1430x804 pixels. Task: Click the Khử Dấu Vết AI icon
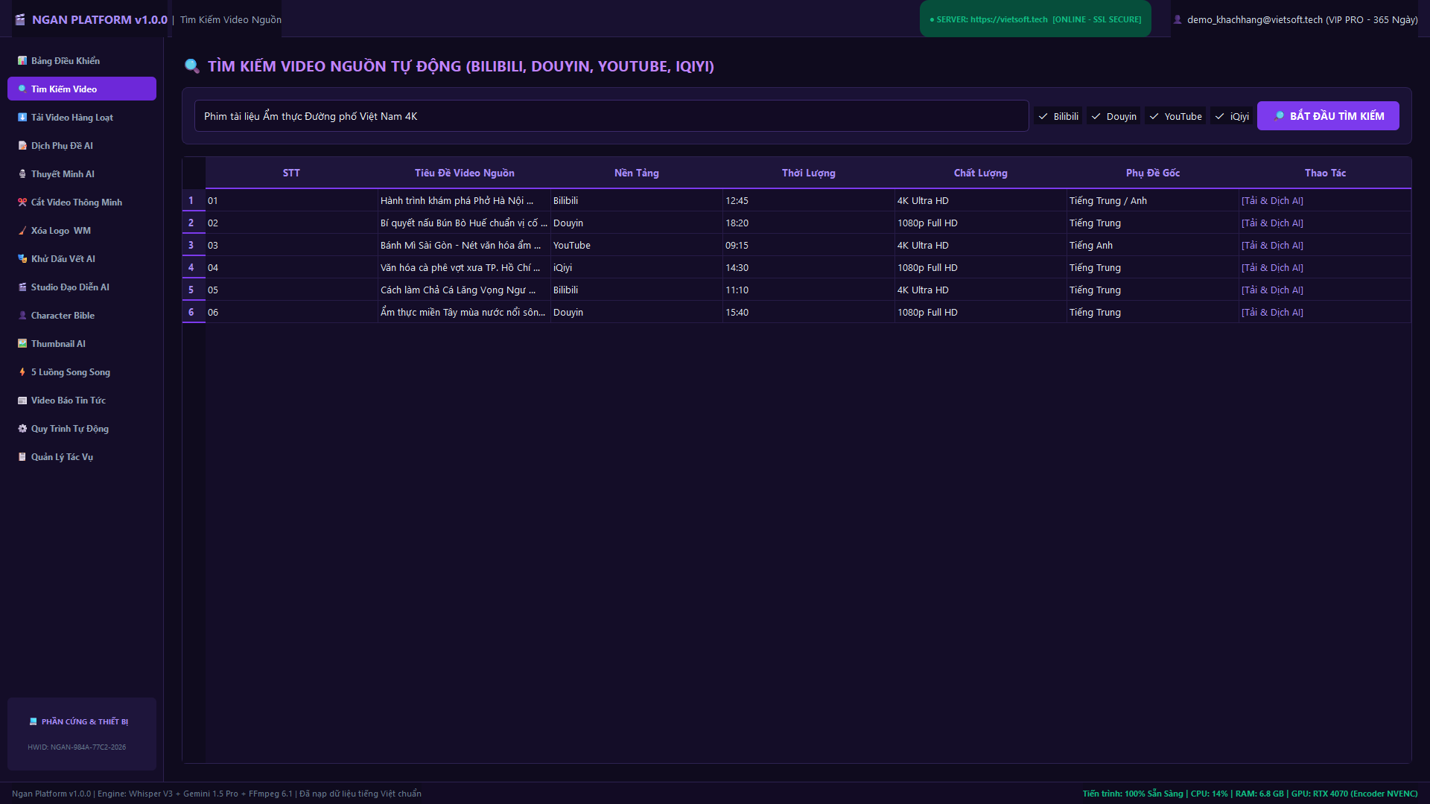point(22,259)
